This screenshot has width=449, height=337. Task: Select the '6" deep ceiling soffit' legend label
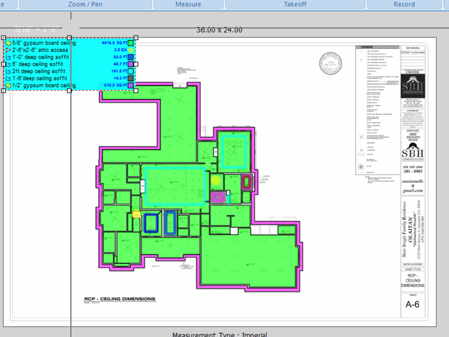38,64
